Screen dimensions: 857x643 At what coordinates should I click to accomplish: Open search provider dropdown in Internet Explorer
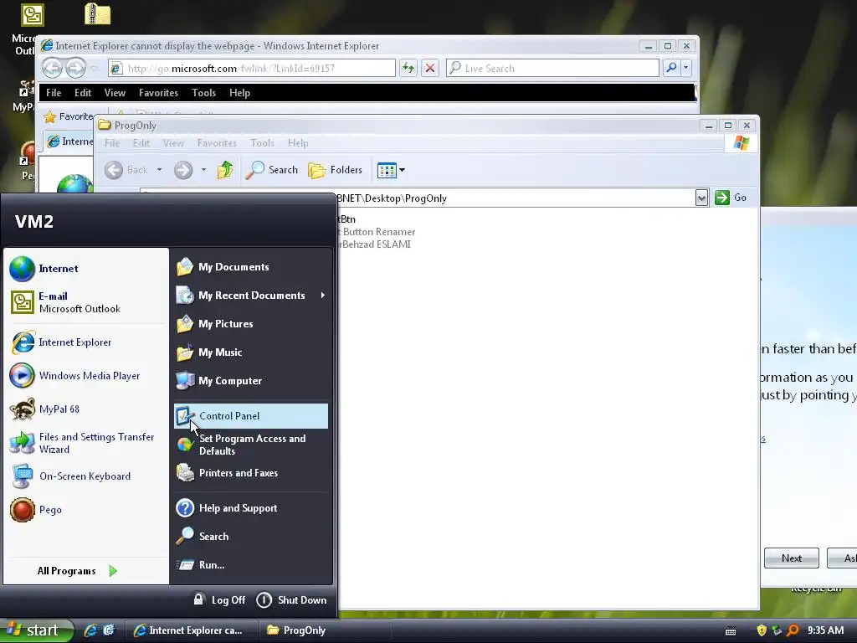pos(686,69)
